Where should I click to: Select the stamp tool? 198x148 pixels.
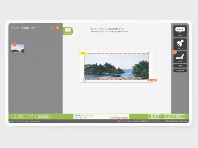click(180, 44)
